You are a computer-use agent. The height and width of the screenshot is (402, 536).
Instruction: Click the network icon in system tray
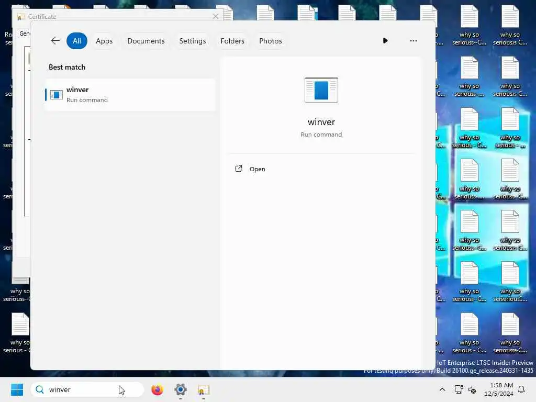[459, 389]
